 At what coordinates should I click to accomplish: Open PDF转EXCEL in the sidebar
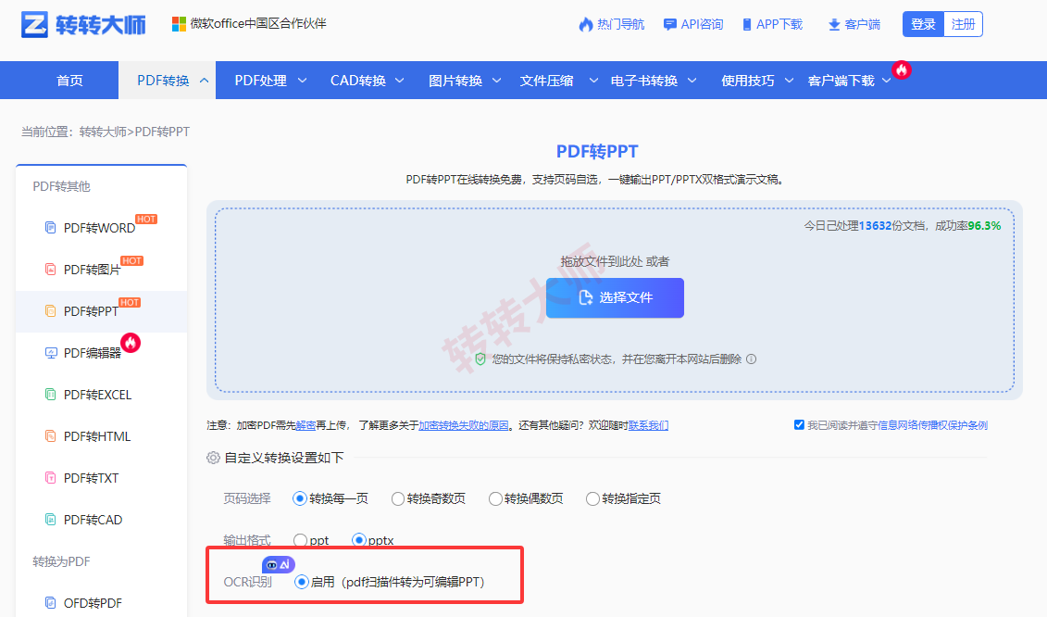(97, 395)
